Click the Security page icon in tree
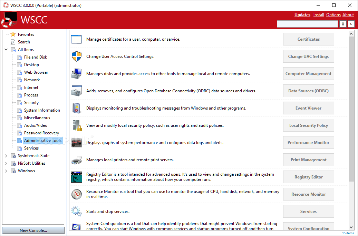The width and height of the screenshot is (358, 236). coord(20,103)
